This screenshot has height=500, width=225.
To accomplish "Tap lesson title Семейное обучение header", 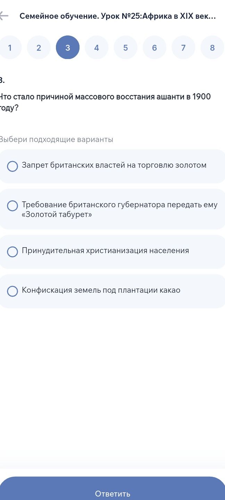I will pyautogui.click(x=118, y=16).
